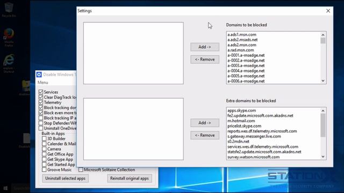The height and width of the screenshot is (193, 344).
Task: Select services.wes.df.telemetry.microsoft.com entry
Action: coord(263,146)
